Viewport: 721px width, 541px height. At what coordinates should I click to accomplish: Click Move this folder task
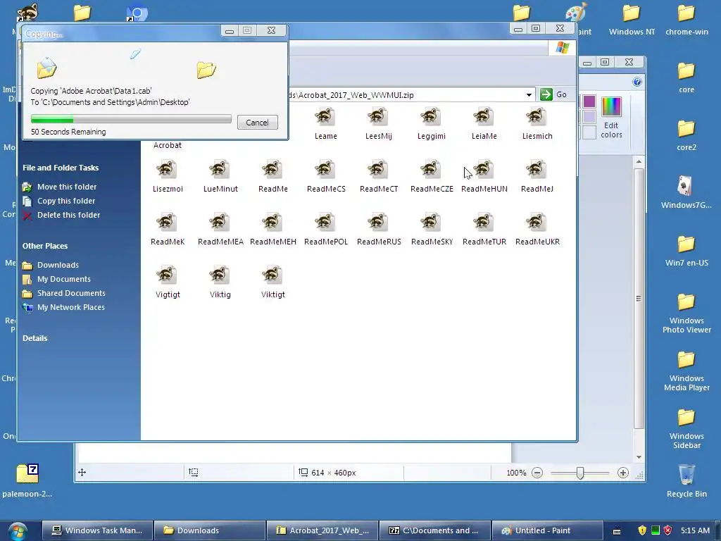coord(67,187)
